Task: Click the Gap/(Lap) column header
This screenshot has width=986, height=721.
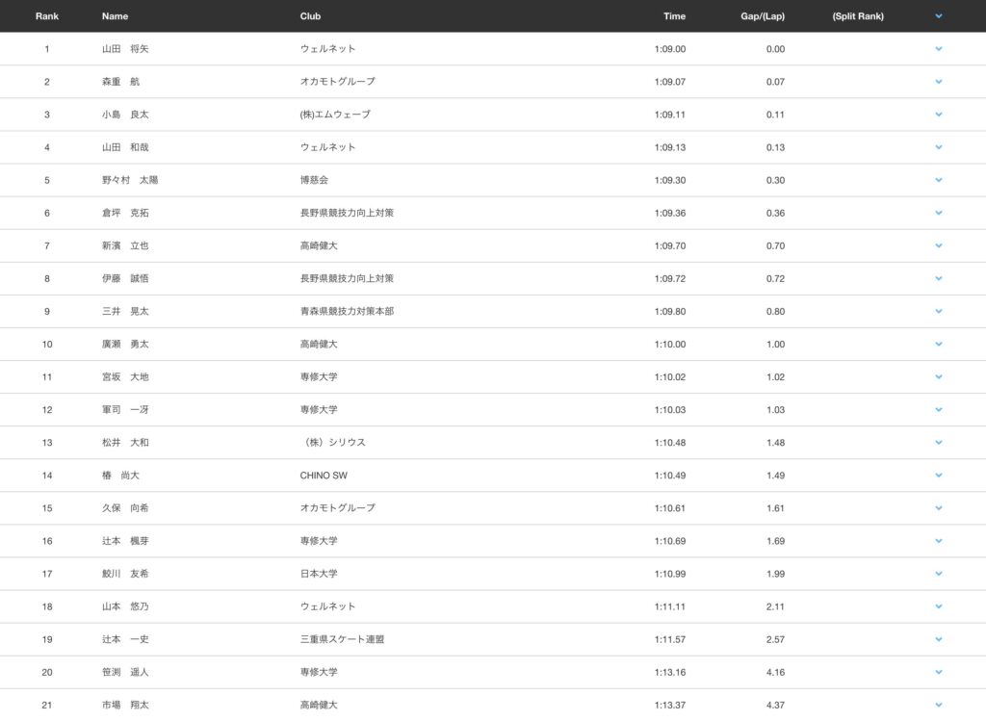Action: click(x=763, y=16)
